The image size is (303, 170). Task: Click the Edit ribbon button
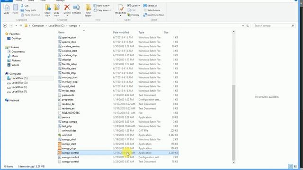tap(132, 10)
